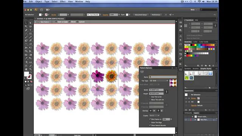Switch to the Artboards tab
This screenshot has width=242, height=136.
(188, 113)
